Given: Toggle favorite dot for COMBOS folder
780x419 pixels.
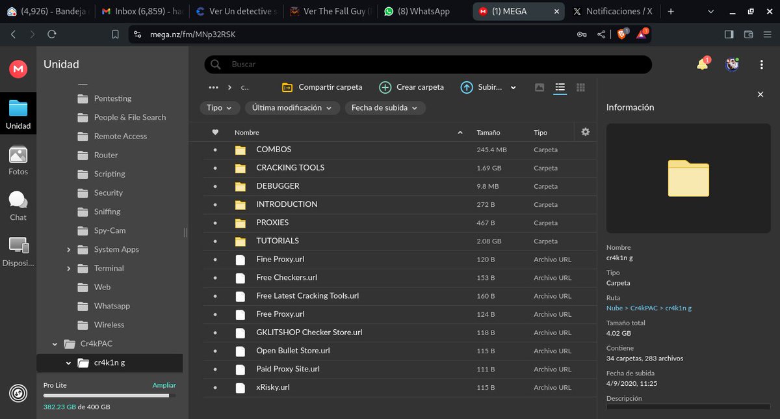Looking at the screenshot, I should coord(215,150).
